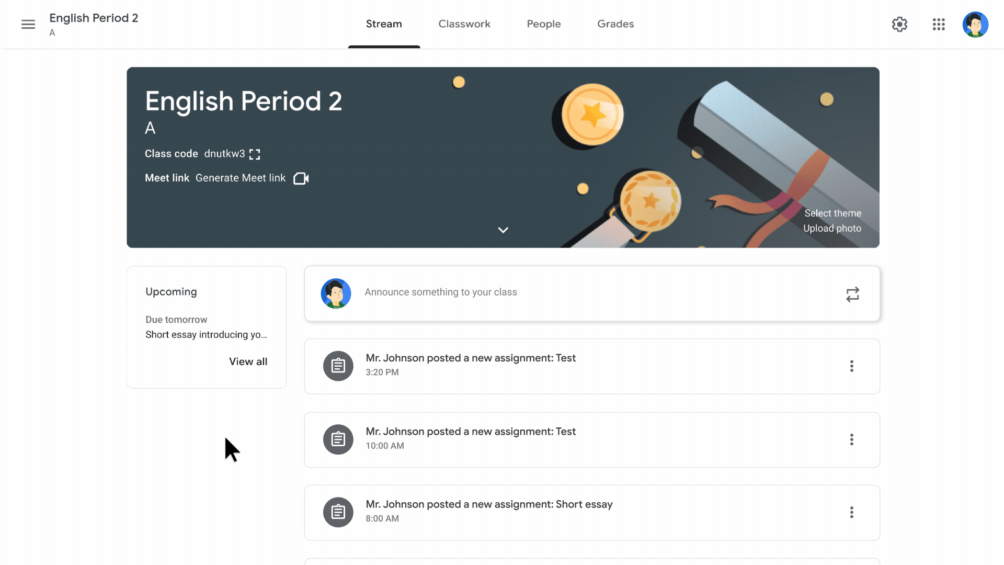Click Generate Meet link button
This screenshot has height=565, width=1004.
coord(241,178)
